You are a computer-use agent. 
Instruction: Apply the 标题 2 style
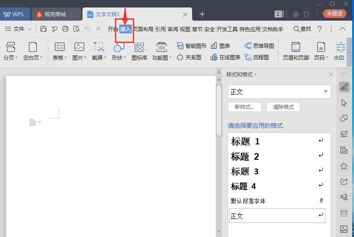[x=277, y=156]
